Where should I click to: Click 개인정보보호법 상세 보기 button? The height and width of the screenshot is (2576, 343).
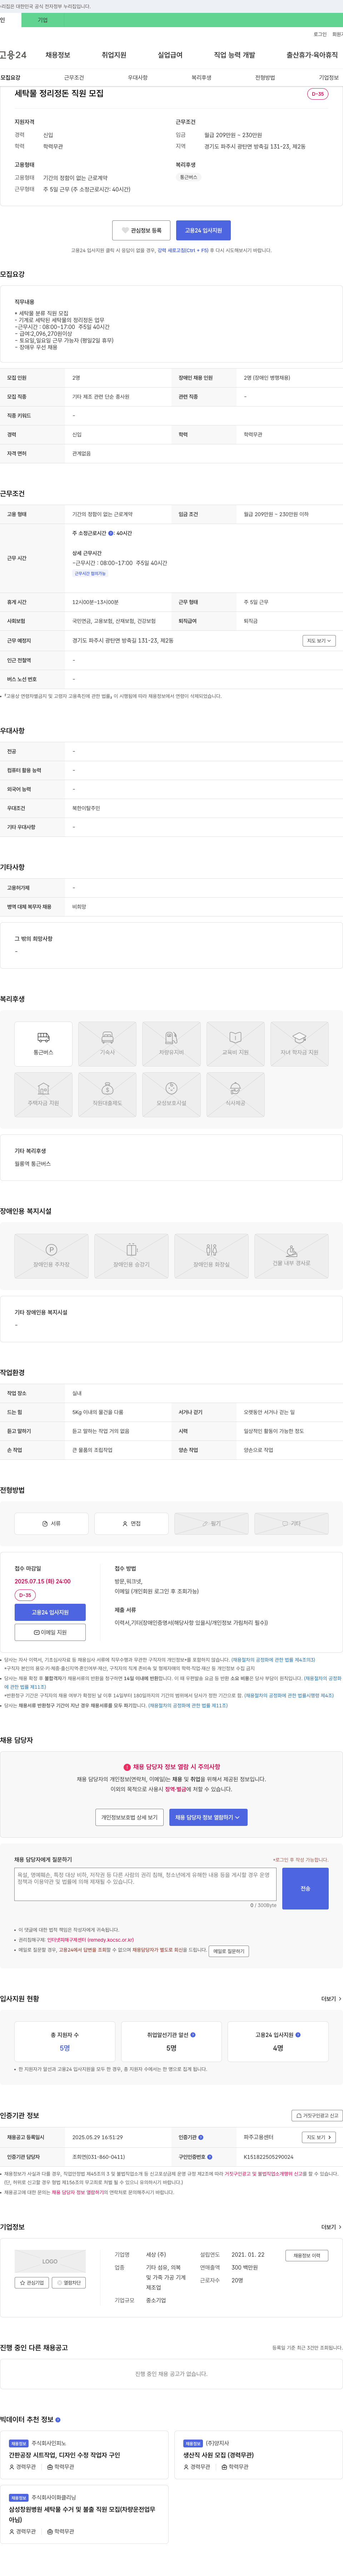pos(129,1817)
